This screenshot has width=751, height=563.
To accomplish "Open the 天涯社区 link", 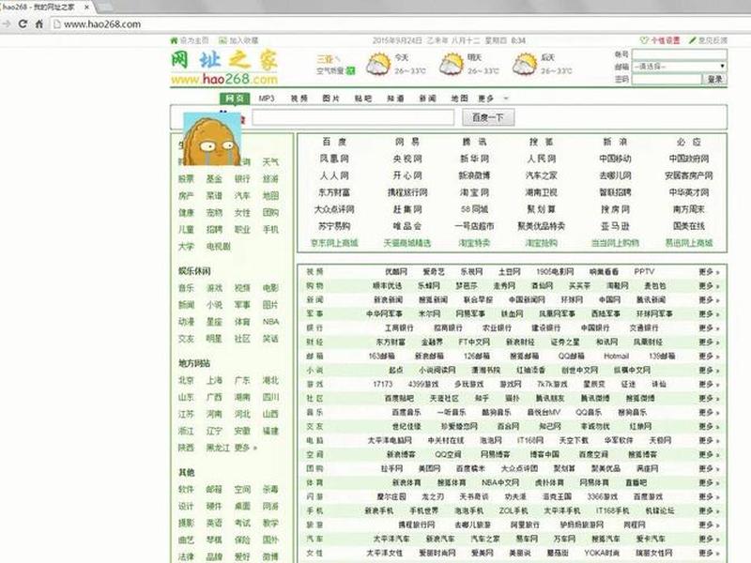I will [444, 398].
